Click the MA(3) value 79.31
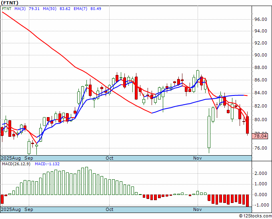272x219 pixels. pos(34,9)
